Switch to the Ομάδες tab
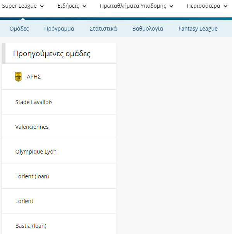This screenshot has width=232, height=234. (19, 29)
